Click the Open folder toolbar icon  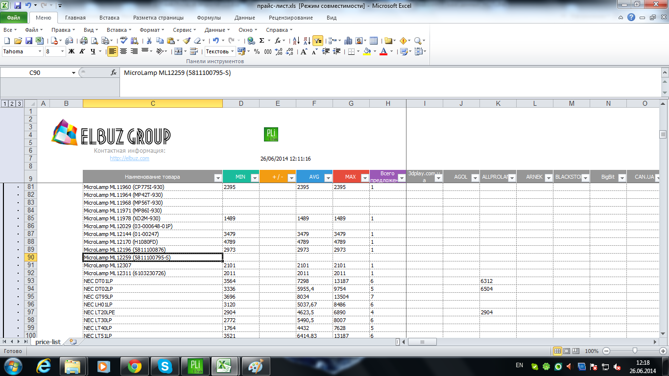click(18, 41)
